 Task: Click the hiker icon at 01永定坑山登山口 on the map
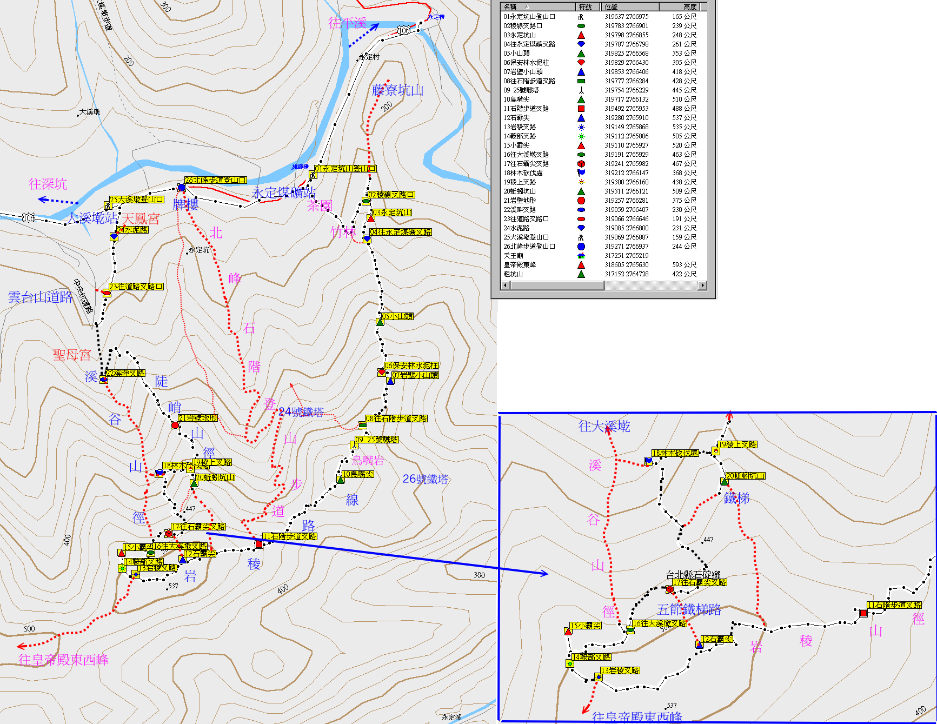coord(313,175)
